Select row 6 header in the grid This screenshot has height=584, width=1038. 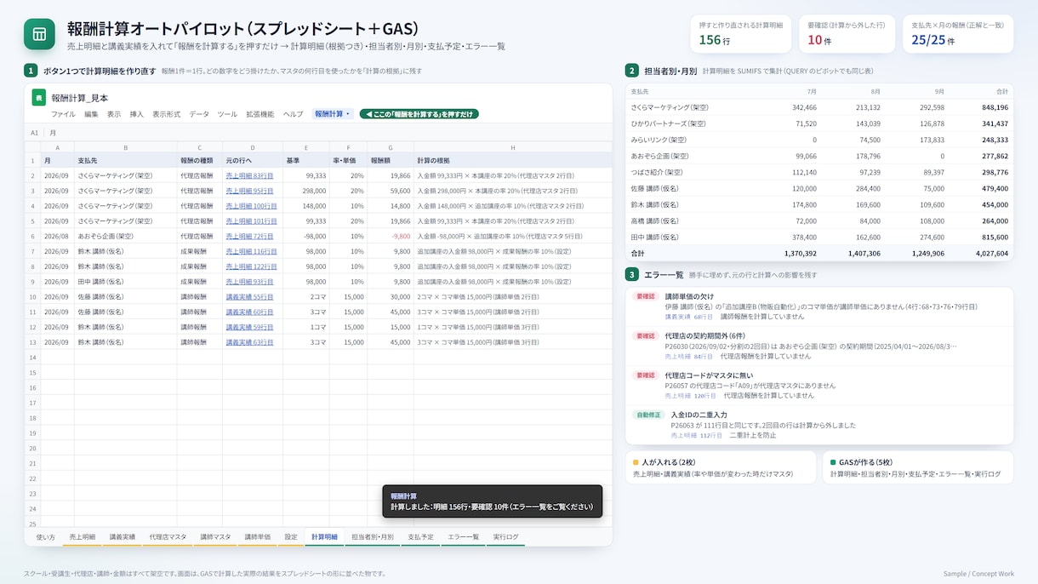32,236
